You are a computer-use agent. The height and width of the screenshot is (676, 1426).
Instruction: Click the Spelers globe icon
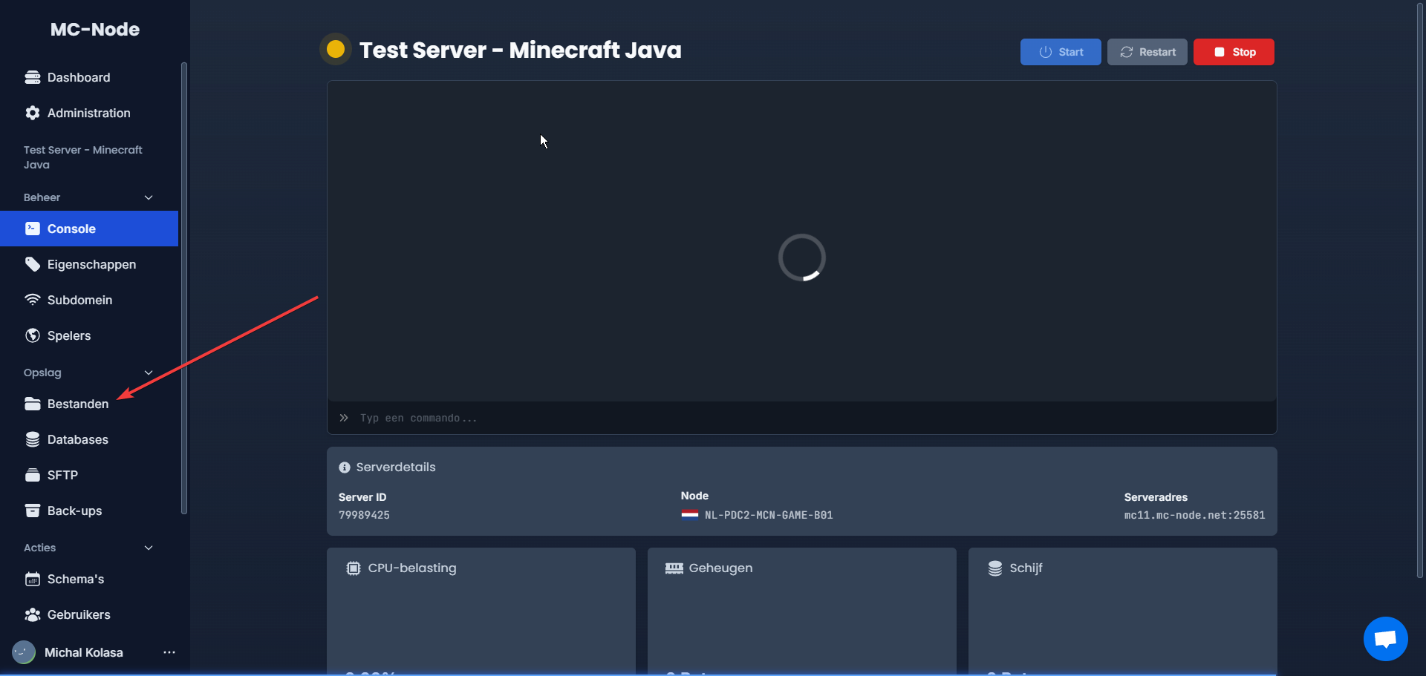(x=32, y=335)
